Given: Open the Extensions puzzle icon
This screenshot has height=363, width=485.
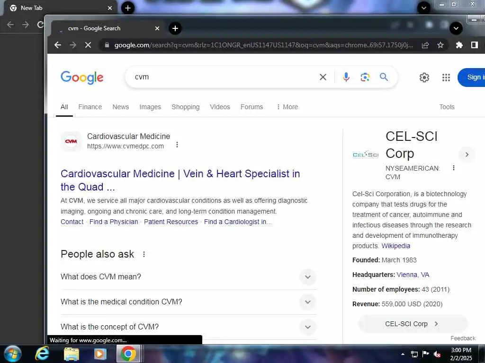Looking at the screenshot, I should pos(459,45).
